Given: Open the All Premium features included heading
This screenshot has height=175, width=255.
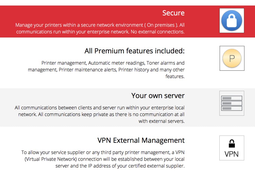Looking at the screenshot, I should (x=134, y=51).
